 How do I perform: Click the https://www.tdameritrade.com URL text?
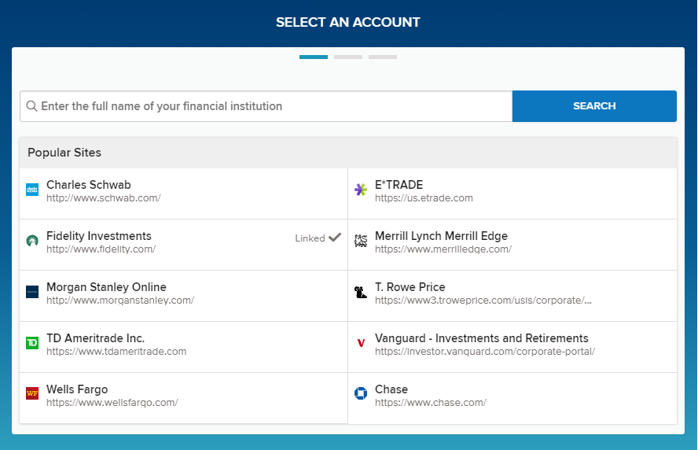click(x=116, y=352)
